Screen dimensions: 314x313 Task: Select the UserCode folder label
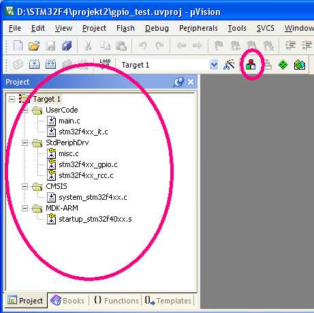pos(62,110)
